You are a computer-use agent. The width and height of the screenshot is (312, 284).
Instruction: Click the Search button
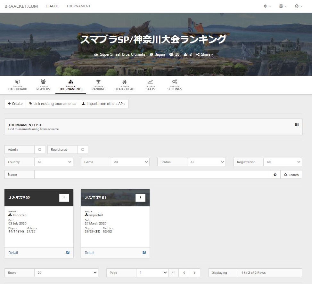(x=291, y=175)
